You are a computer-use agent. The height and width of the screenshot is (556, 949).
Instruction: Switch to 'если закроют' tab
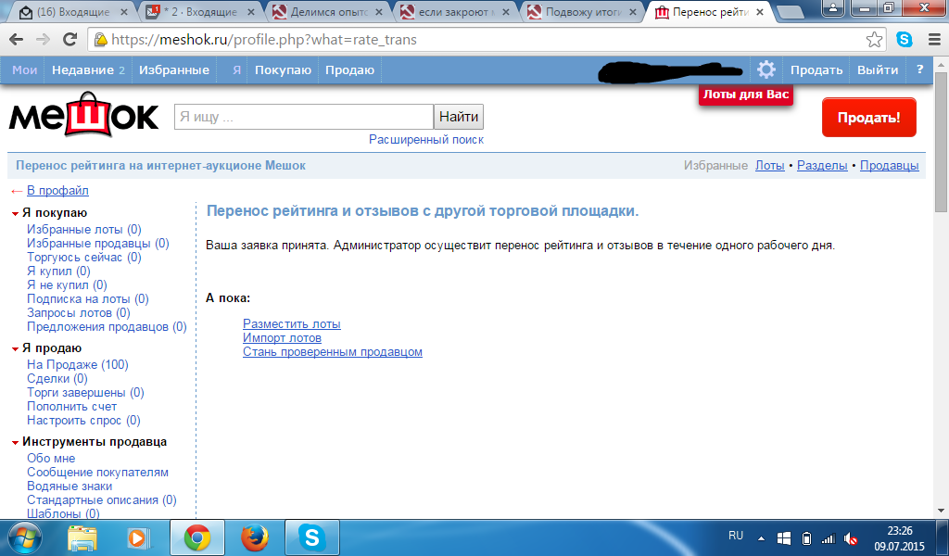[456, 11]
